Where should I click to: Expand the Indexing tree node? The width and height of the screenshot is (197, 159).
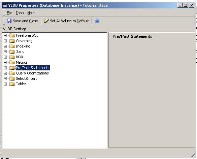tap(5, 46)
